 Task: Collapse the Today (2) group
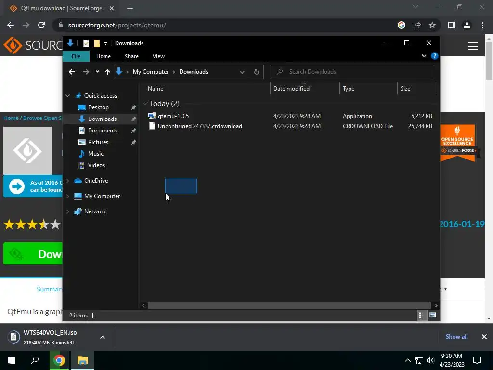pos(145,103)
